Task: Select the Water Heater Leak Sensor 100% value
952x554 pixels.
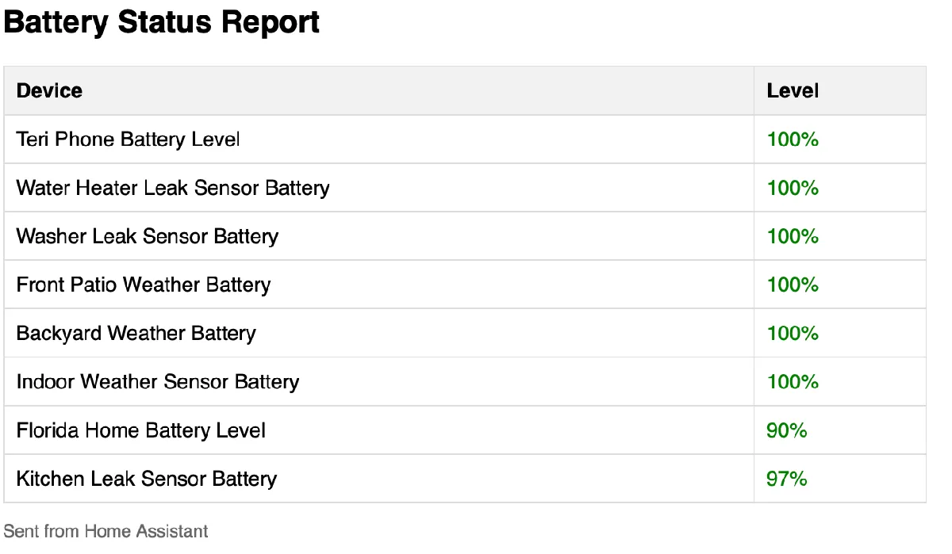Action: tap(793, 188)
